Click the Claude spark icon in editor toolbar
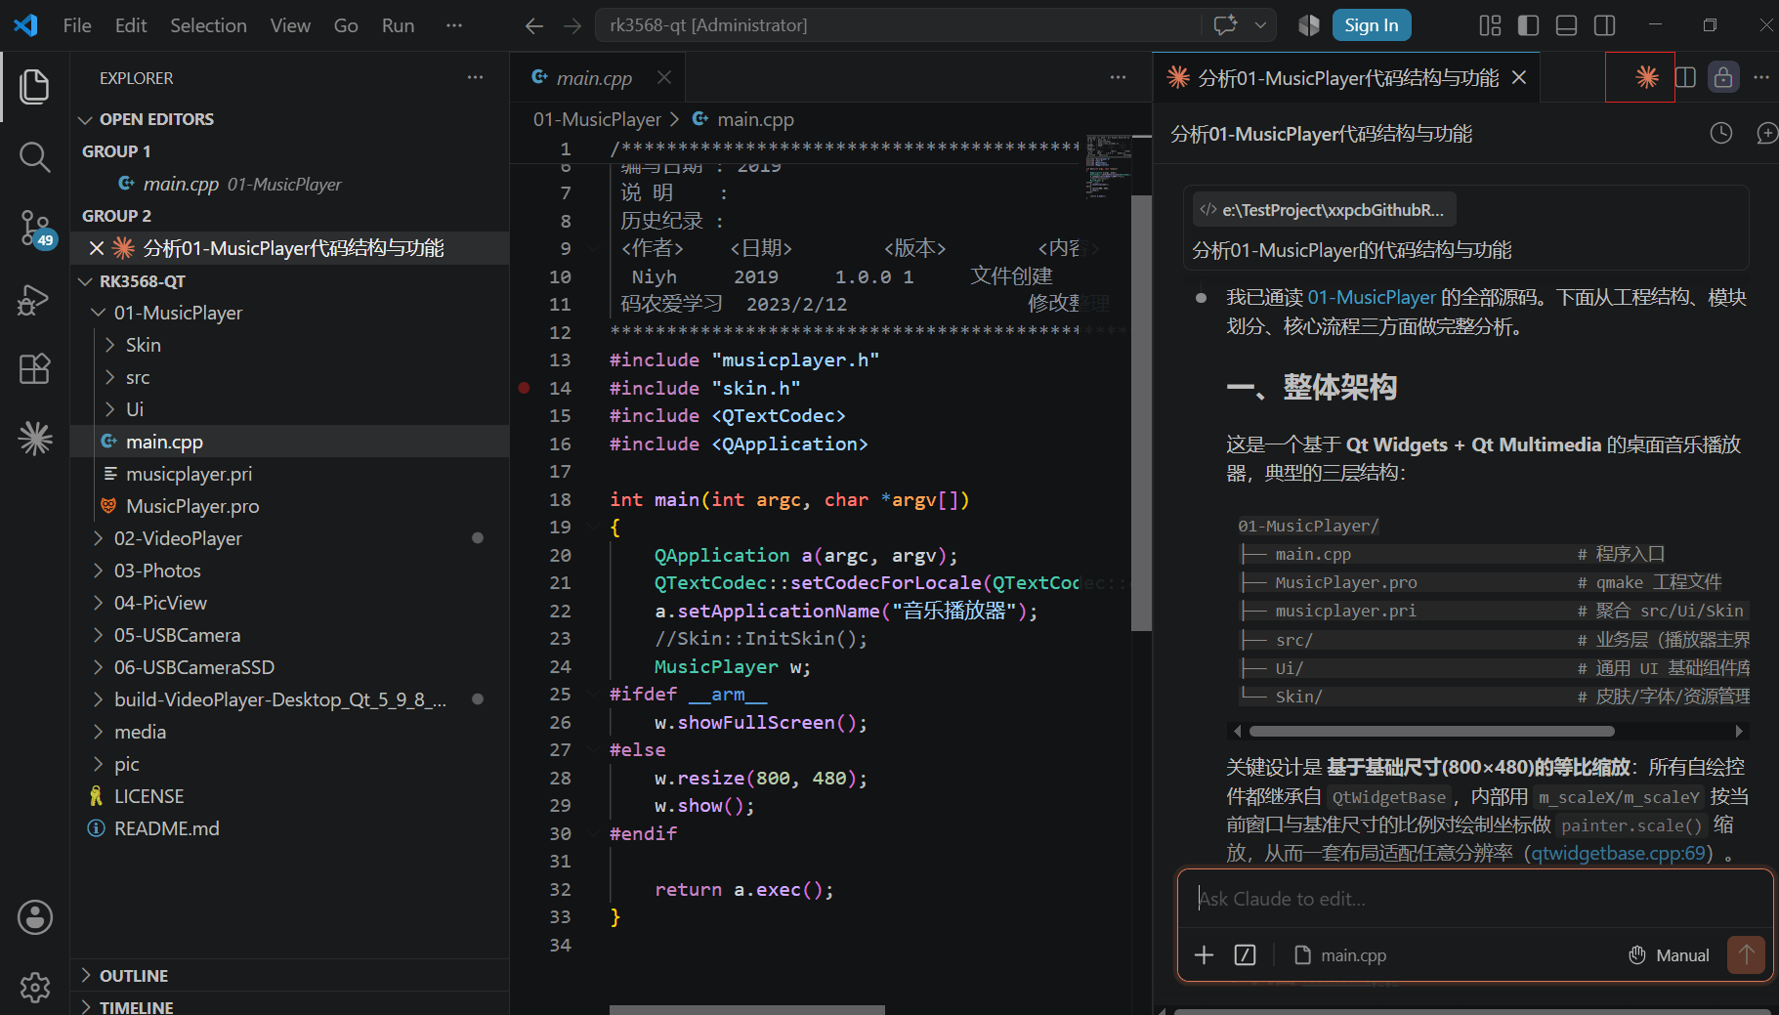 [1647, 77]
